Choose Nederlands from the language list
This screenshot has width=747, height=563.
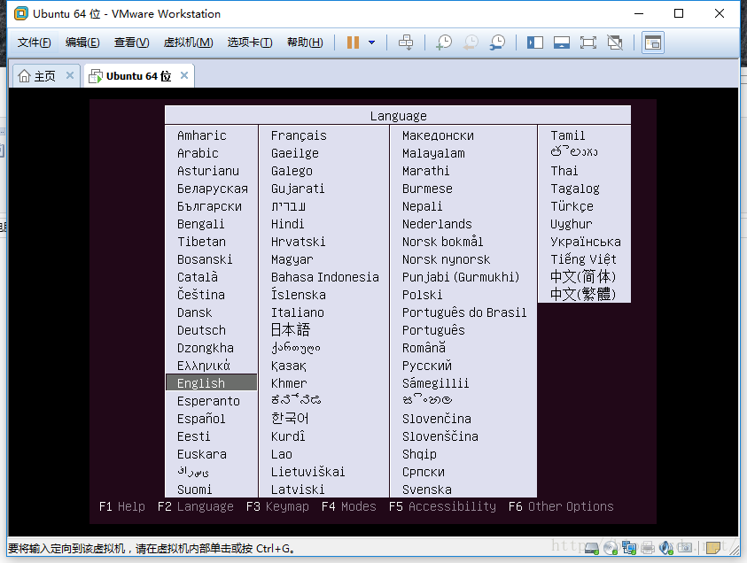(437, 224)
